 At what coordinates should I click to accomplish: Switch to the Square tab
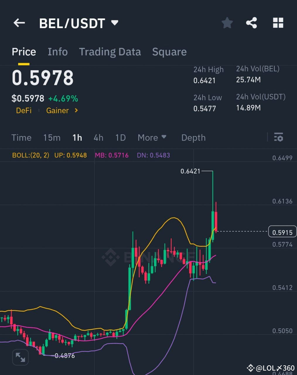click(169, 52)
